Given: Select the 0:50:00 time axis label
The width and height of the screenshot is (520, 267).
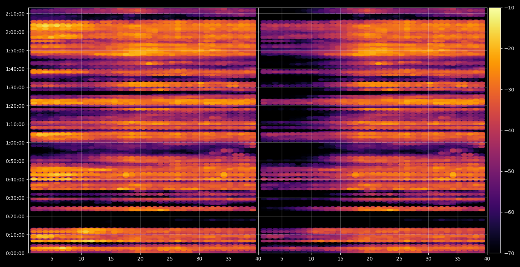Looking at the screenshot, I should click(x=15, y=161).
